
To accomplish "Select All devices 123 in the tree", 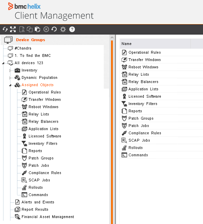I will click(29, 63).
